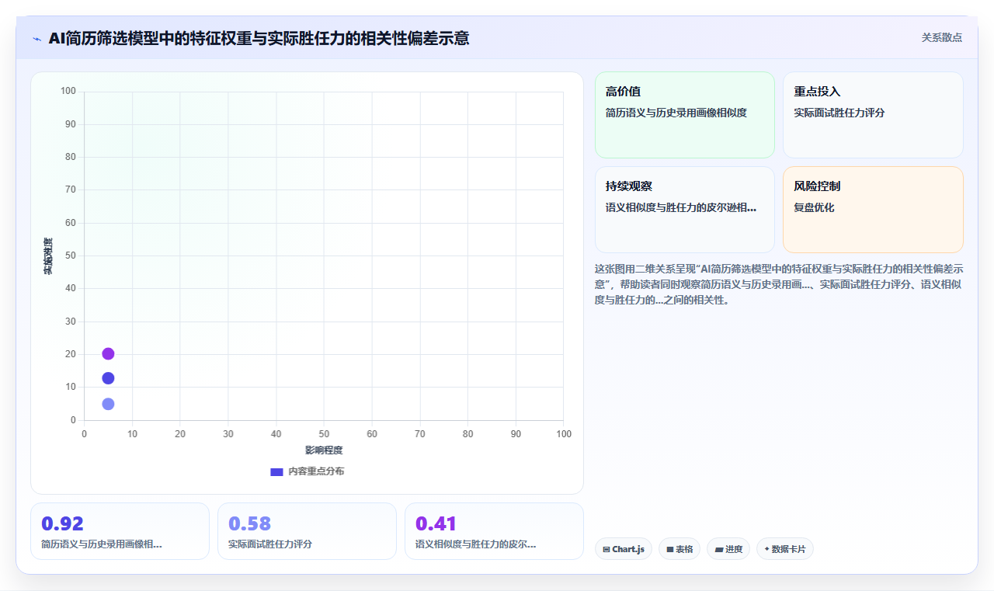Click the 复盘优化 text in 风险控制 card
994x591 pixels.
[814, 207]
